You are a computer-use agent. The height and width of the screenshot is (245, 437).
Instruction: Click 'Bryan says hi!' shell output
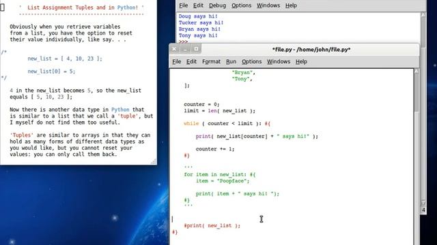199,29
